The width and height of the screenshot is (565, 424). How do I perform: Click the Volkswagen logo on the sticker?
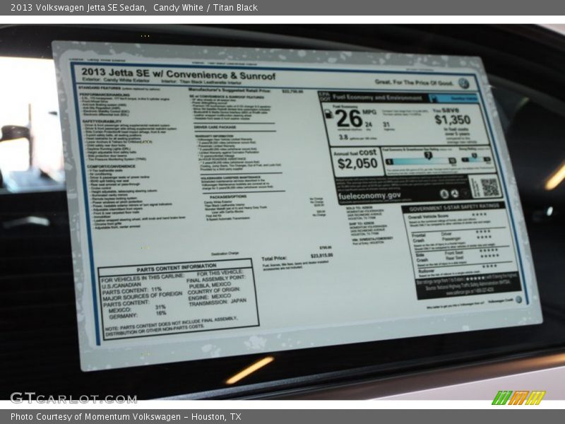[x=463, y=83]
